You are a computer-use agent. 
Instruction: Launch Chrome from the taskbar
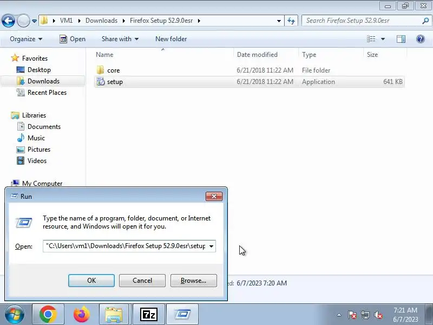[48, 315]
